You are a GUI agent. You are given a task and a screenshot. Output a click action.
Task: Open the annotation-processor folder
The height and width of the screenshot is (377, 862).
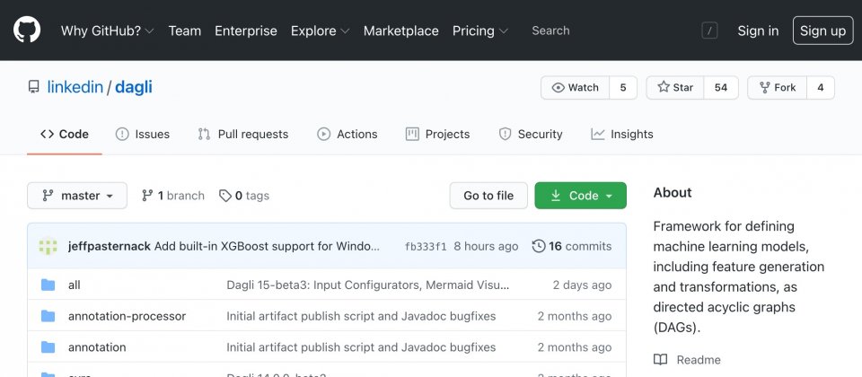pyautogui.click(x=127, y=316)
